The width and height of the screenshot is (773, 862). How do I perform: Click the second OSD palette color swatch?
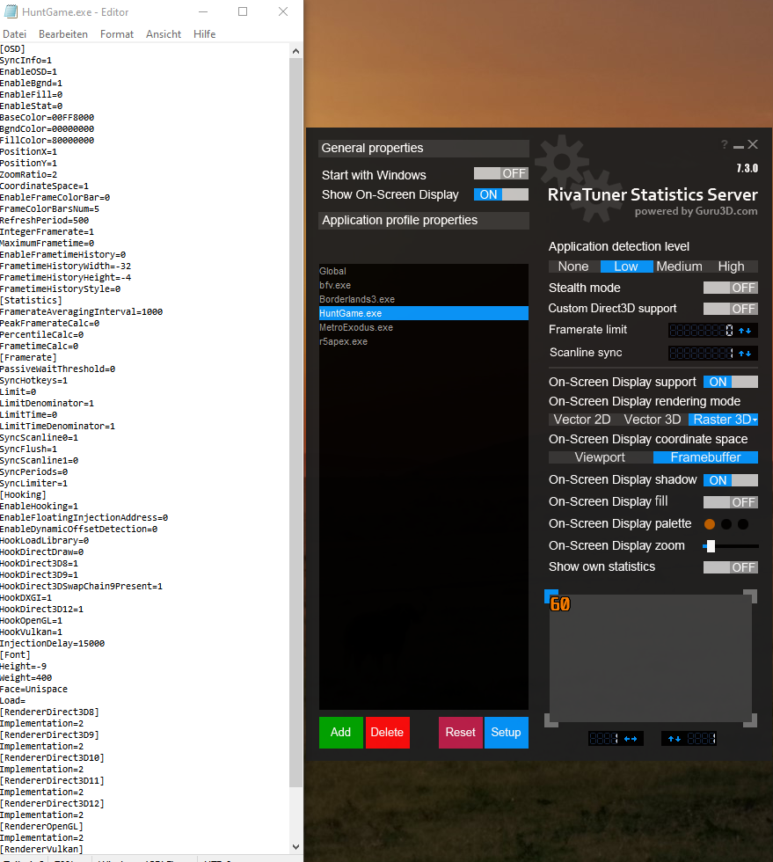coord(726,524)
